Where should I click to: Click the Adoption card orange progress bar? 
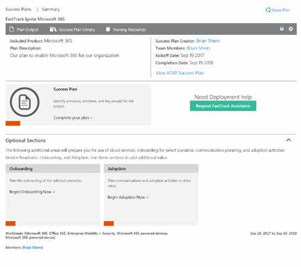(108, 224)
